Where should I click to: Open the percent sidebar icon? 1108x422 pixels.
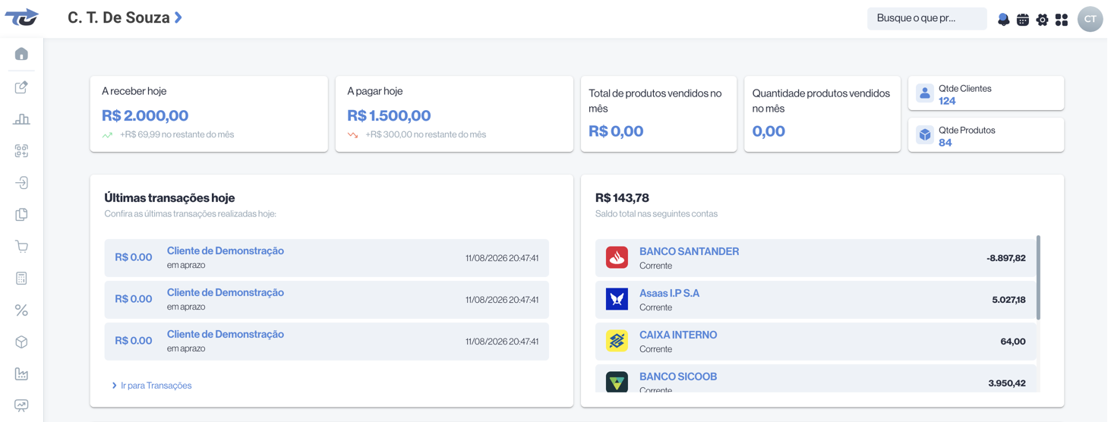(21, 310)
